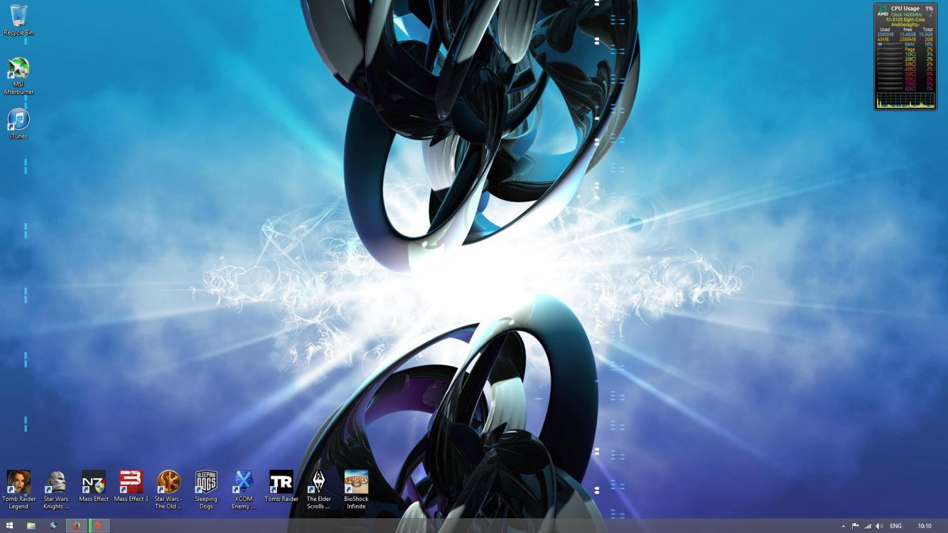Select the Mass Effect 3 shortcut
This screenshot has width=948, height=533.
point(131,486)
